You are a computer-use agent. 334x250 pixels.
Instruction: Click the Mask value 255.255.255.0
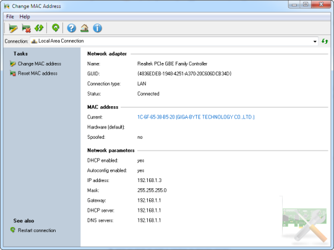click(152, 190)
